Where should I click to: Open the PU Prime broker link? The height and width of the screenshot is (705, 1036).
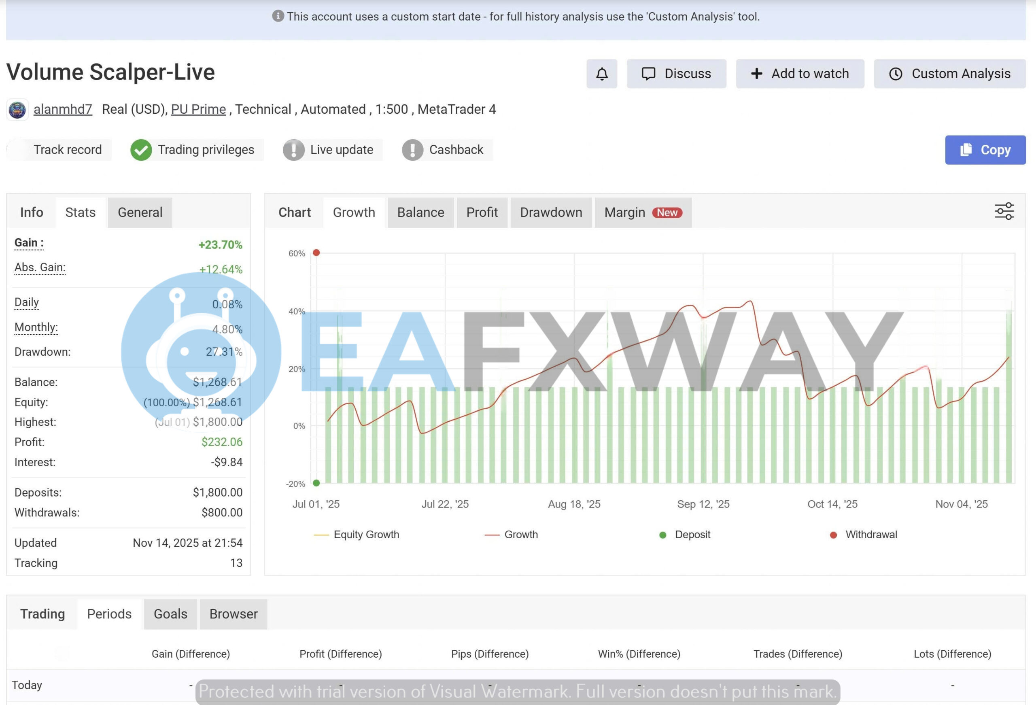click(198, 109)
